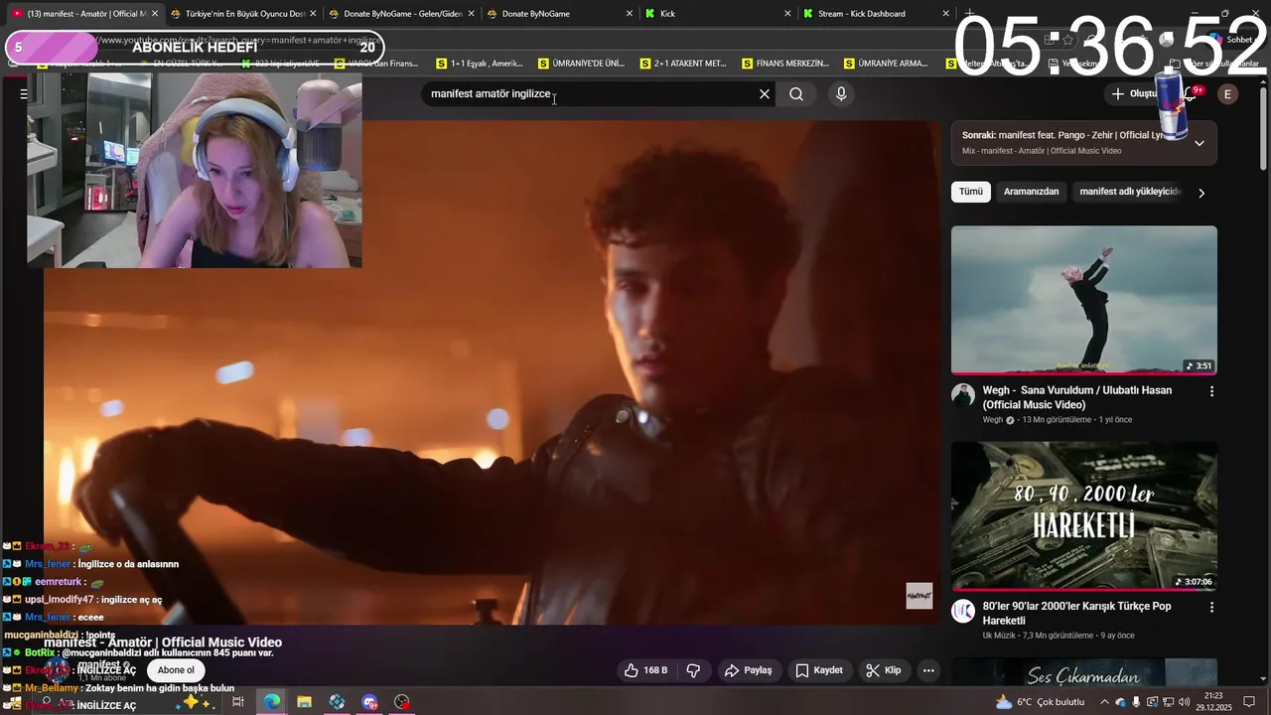
Task: Open the ÜMRANİYE'DE ÜNİ... bookmark
Action: coord(582,64)
